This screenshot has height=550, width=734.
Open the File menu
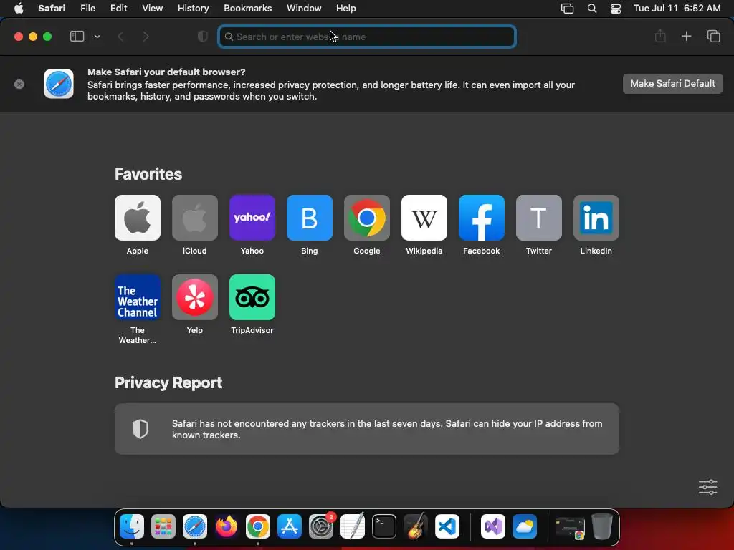[87, 8]
